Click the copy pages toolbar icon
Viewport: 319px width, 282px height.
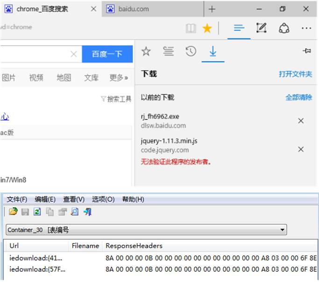(50, 212)
